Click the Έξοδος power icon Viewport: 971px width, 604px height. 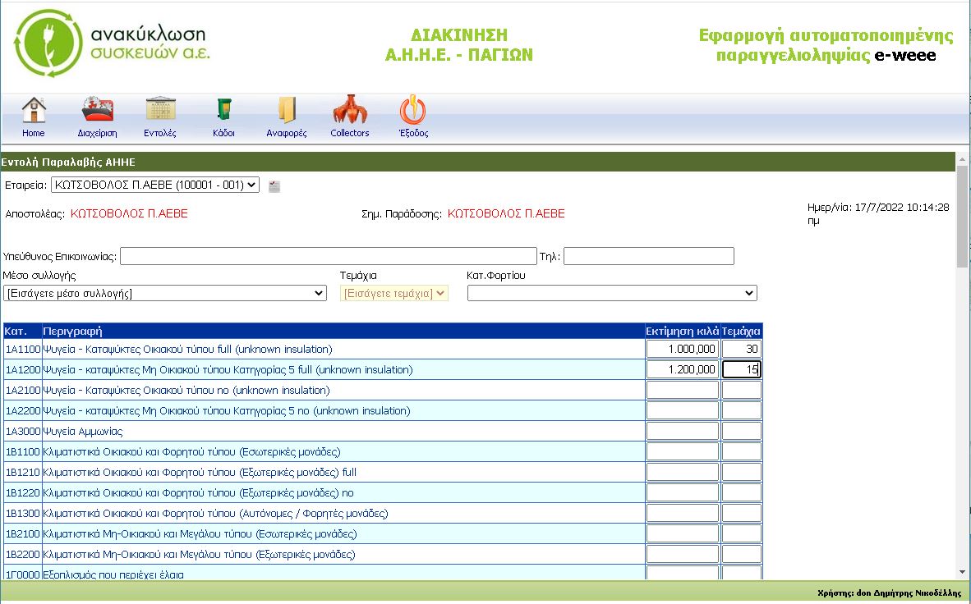412,109
